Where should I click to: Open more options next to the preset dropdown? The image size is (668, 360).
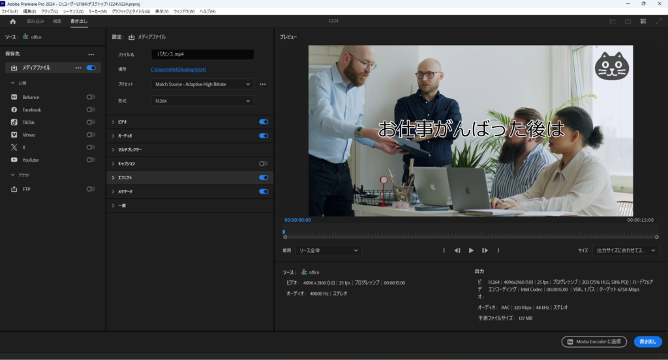tap(263, 84)
